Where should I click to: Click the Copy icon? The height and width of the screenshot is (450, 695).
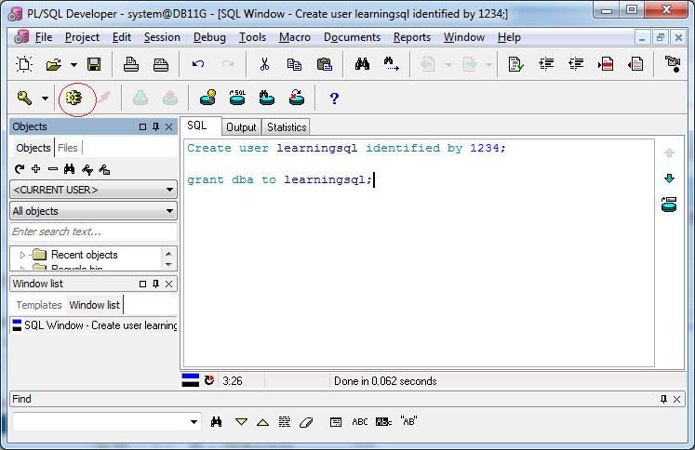tap(294, 65)
